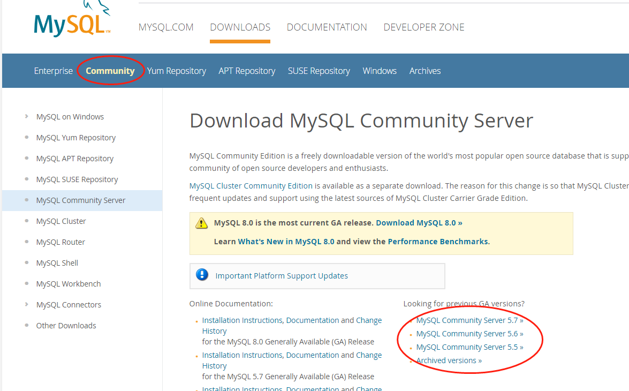Open MySQL Cluster in sidebar
Image resolution: width=629 pixels, height=391 pixels.
click(x=61, y=221)
